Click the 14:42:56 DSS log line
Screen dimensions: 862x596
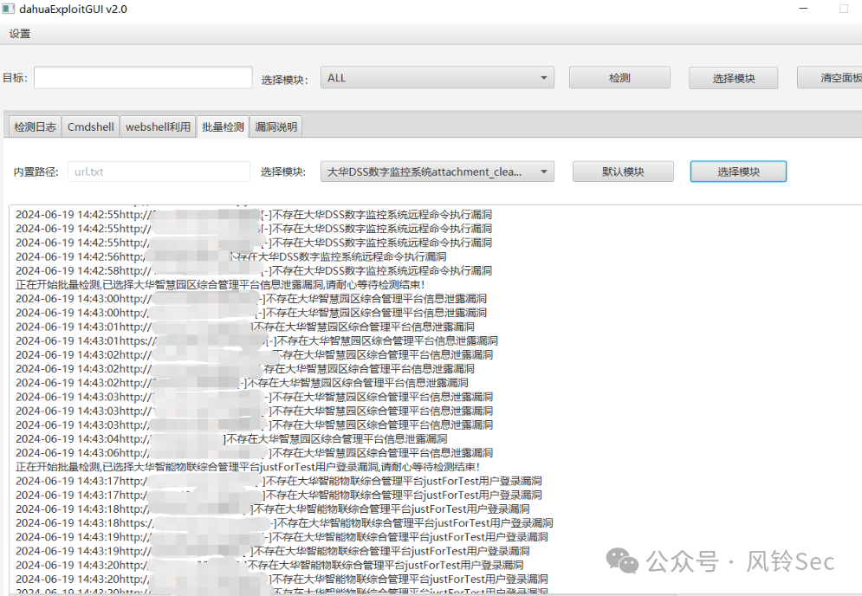pyautogui.click(x=231, y=256)
